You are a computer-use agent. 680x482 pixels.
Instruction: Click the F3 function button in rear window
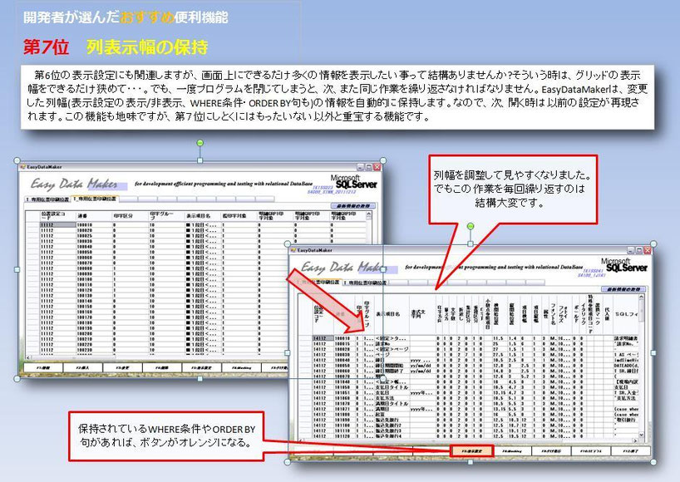click(123, 367)
